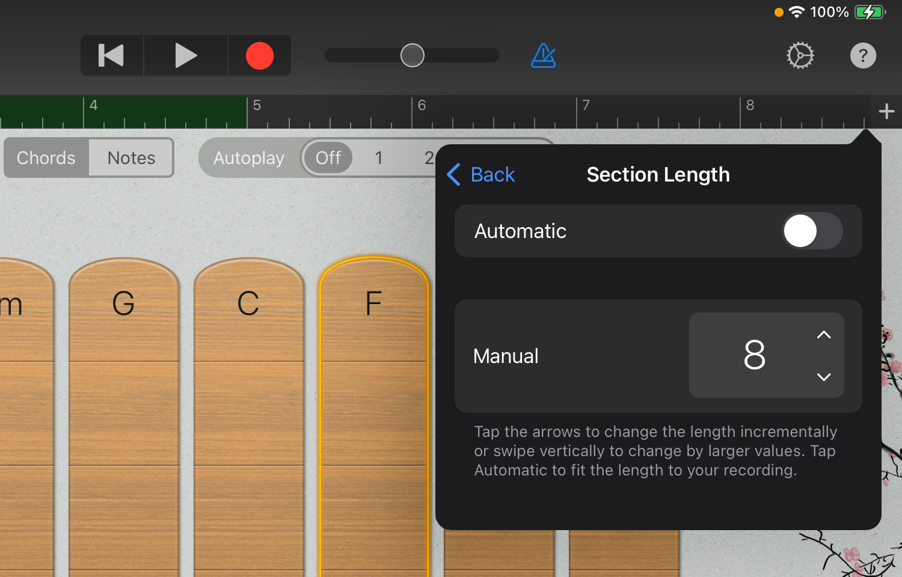Open the help question mark icon
Screen dimensions: 902x577
coord(863,56)
